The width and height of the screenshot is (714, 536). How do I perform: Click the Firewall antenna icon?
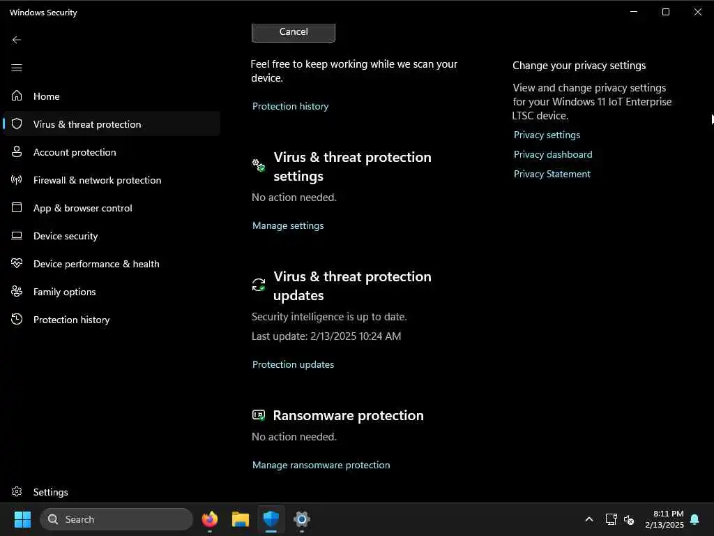coord(17,179)
